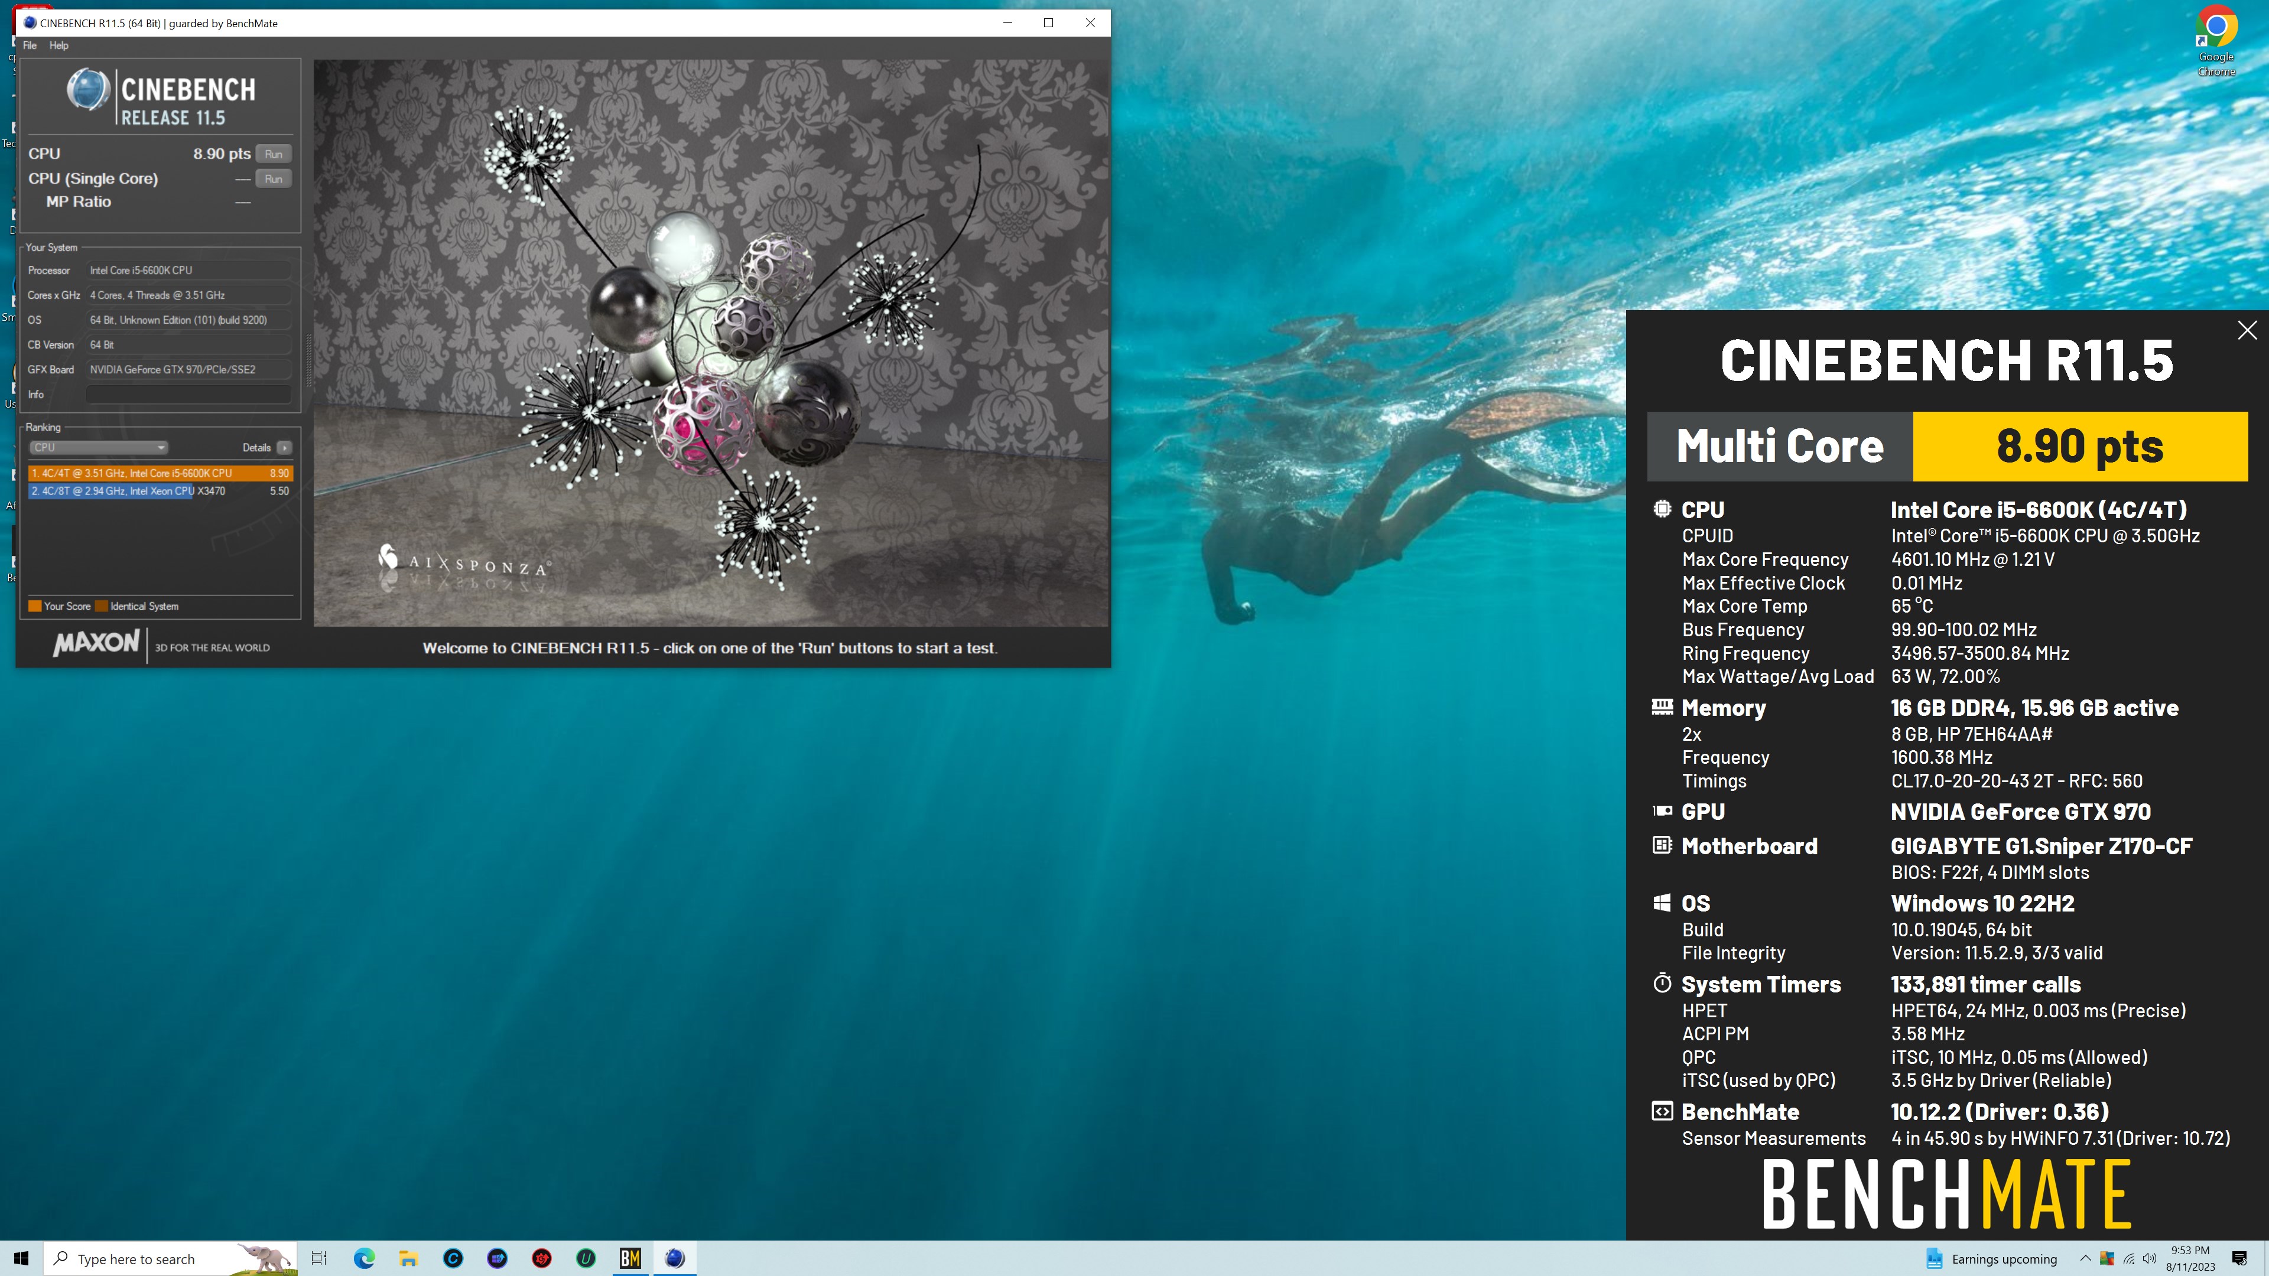Maximize the Cinebench window
Image resolution: width=2269 pixels, height=1276 pixels.
click(x=1048, y=23)
